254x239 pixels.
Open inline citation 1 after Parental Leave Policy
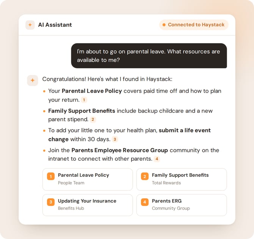click(84, 100)
